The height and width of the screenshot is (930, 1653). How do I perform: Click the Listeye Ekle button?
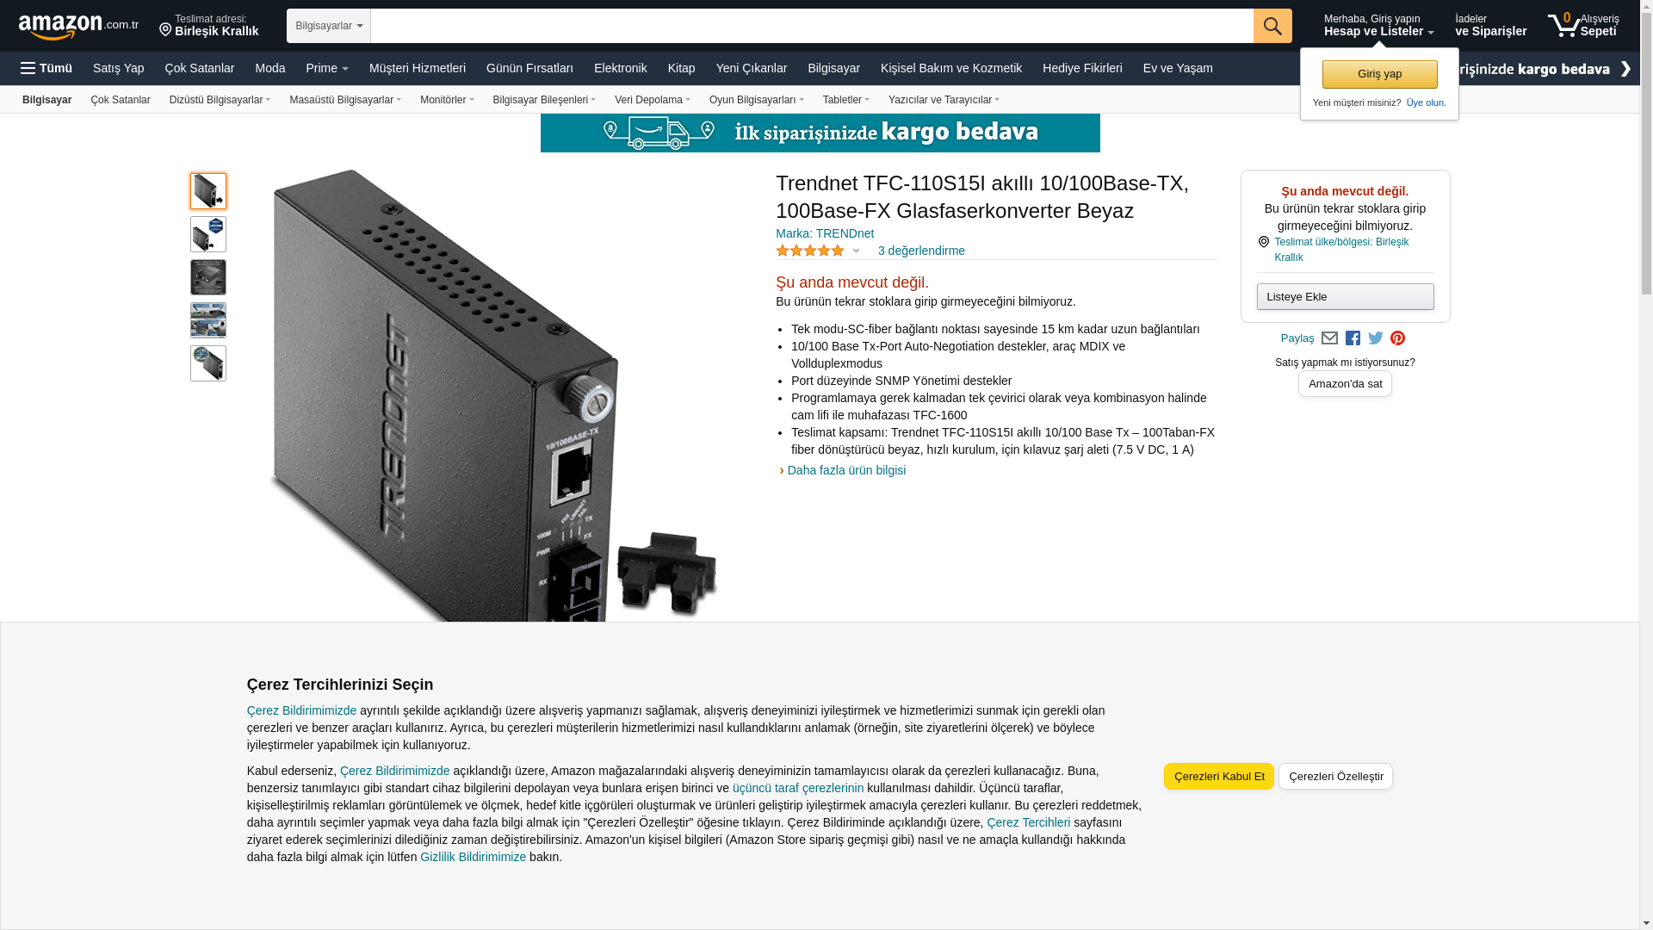1345,297
